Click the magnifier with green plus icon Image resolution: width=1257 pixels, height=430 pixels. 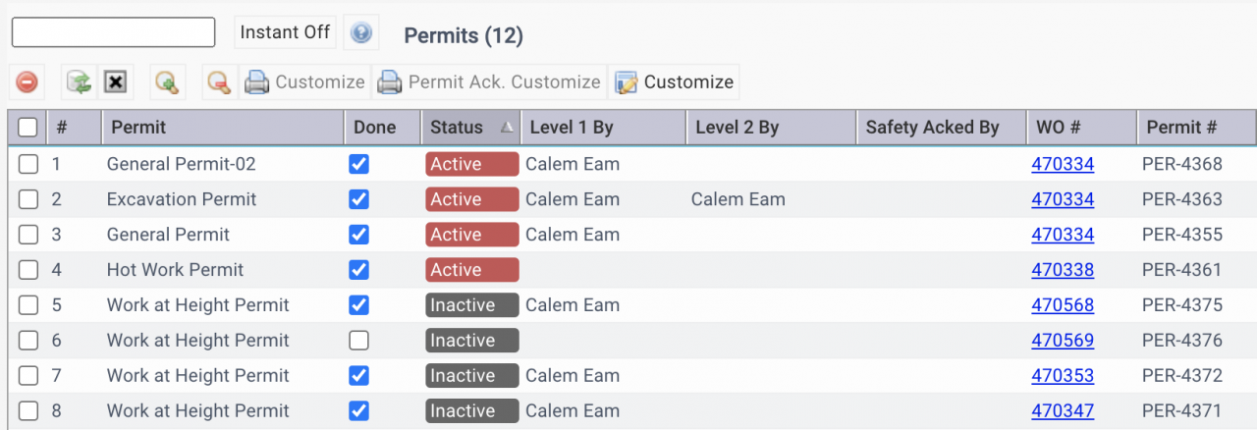click(x=168, y=82)
